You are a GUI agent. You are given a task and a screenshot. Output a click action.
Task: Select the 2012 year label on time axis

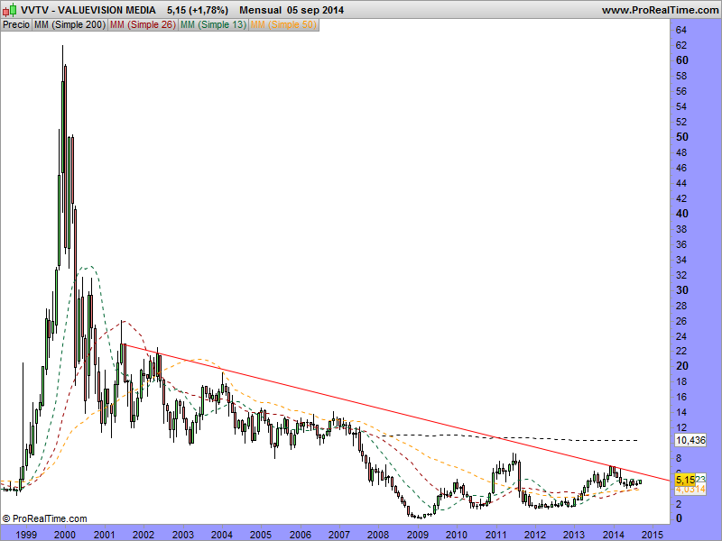(x=535, y=535)
